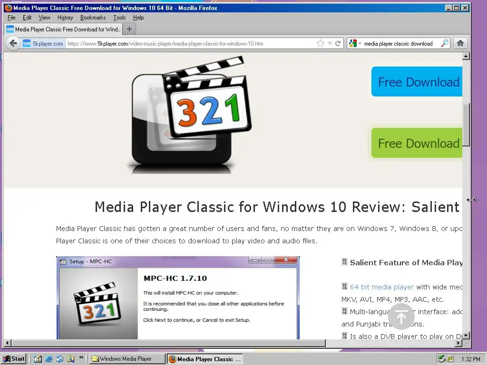Image resolution: width=487 pixels, height=365 pixels.
Task: Open the Windows Start menu
Action: (x=14, y=359)
